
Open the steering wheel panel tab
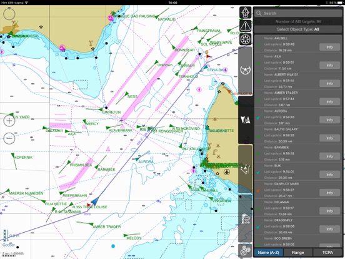(x=246, y=71)
